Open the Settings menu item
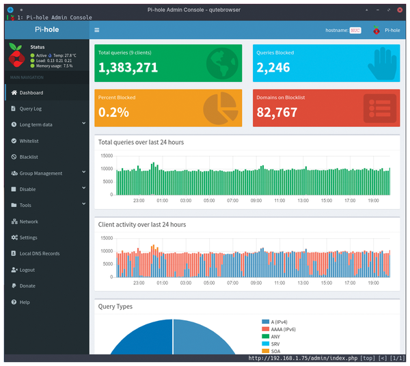 click(x=46, y=237)
